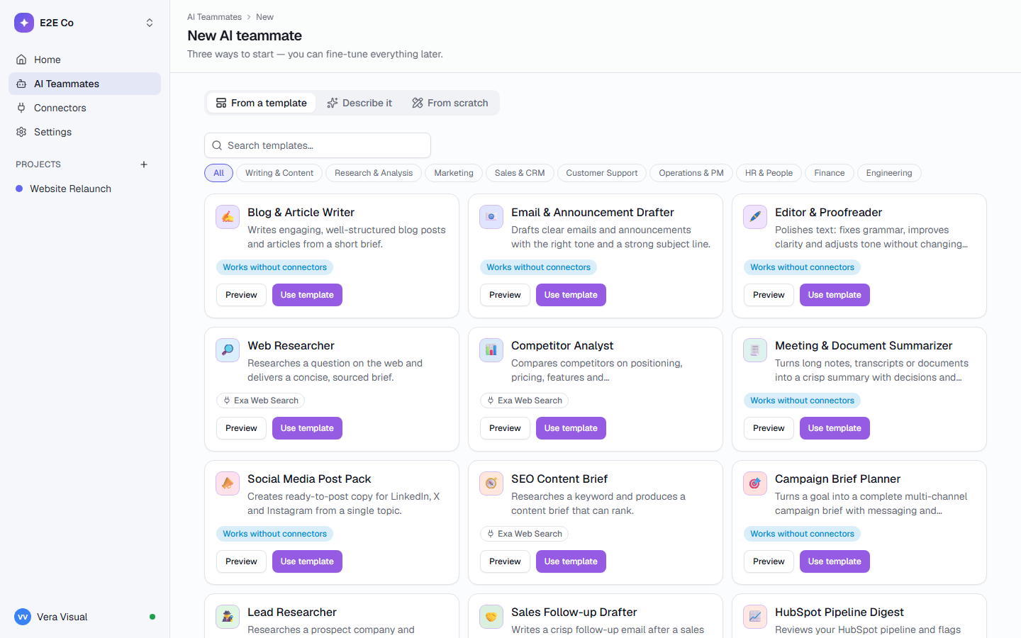Click the Editor & Proofreader pen icon

[755, 217]
